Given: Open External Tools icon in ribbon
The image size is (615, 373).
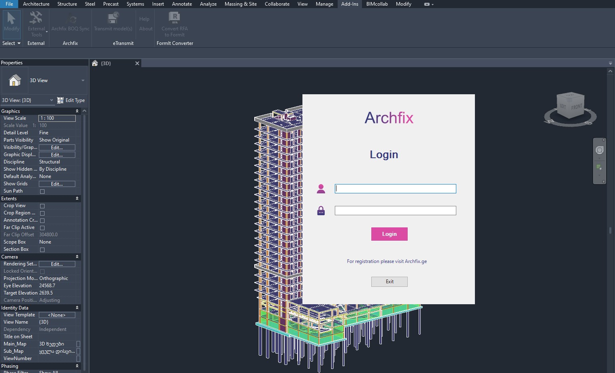Looking at the screenshot, I should click(36, 18).
